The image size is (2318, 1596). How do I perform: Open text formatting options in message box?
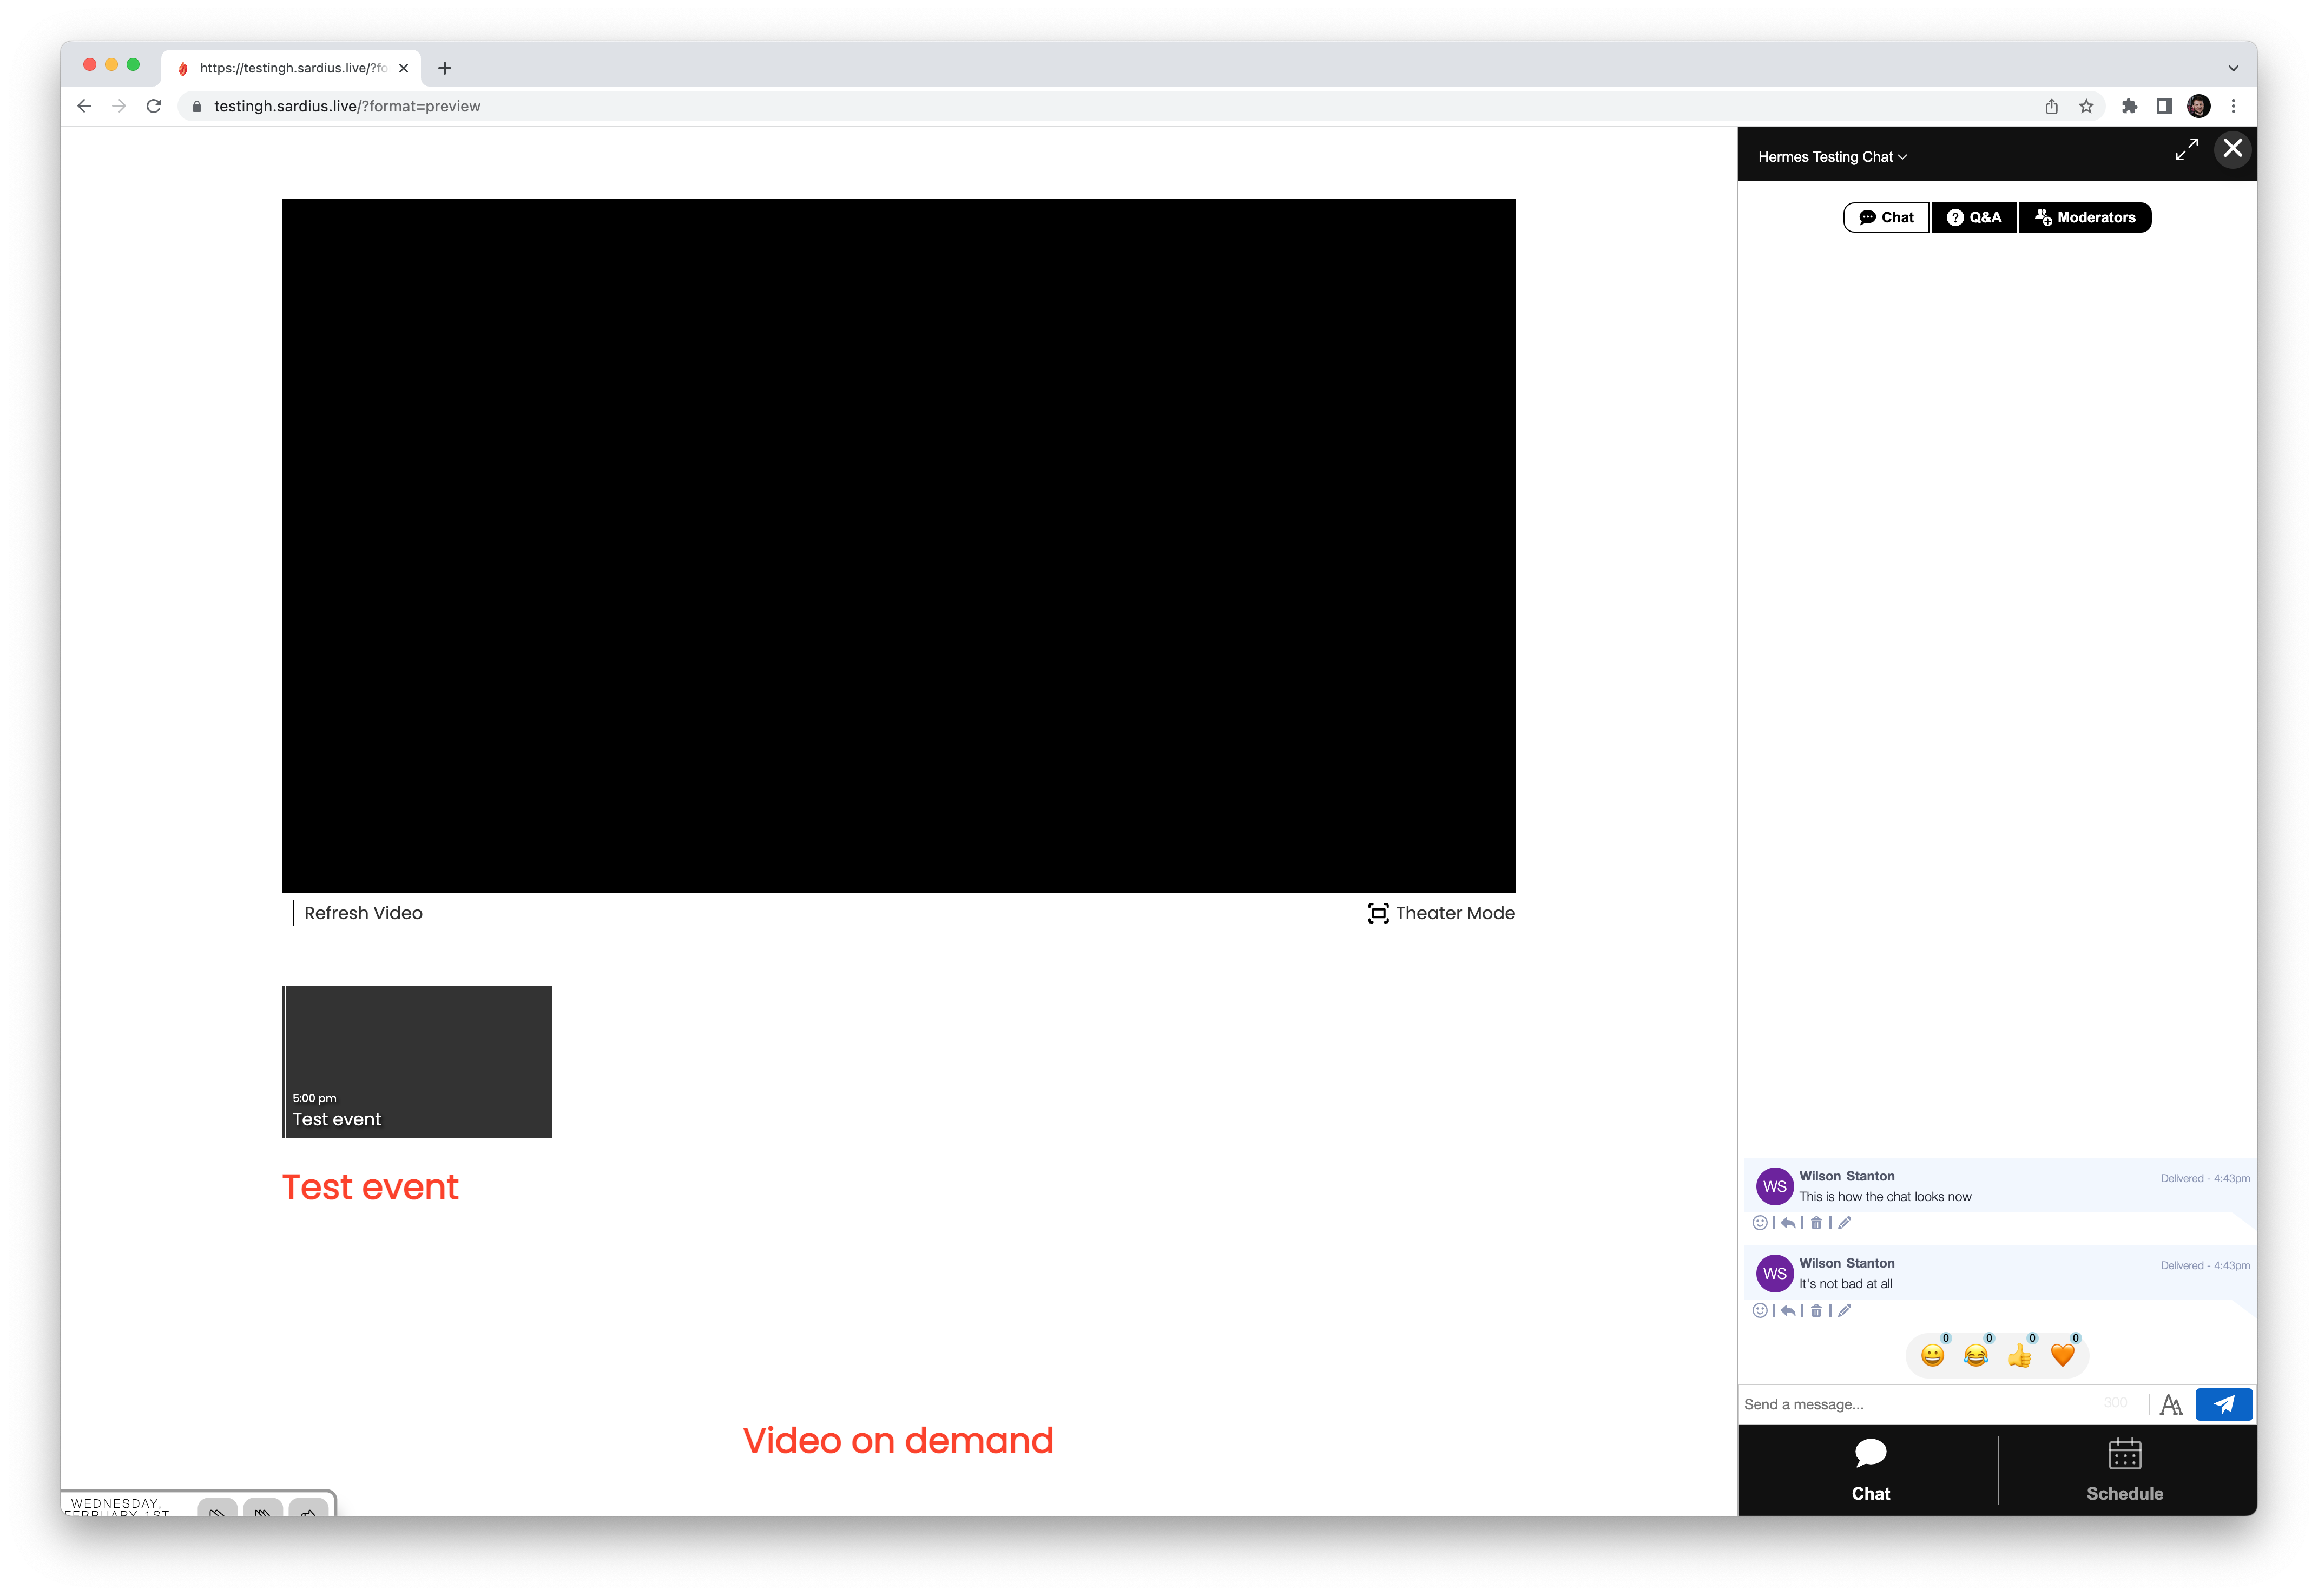[2170, 1405]
